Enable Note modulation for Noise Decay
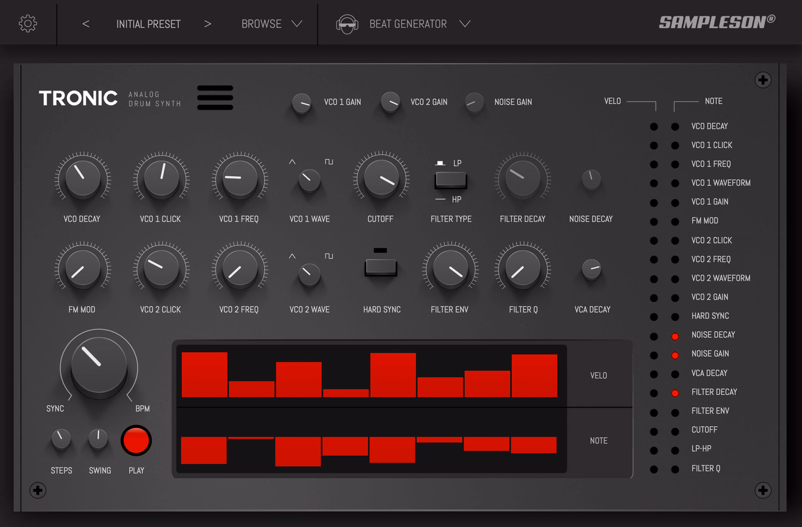 (675, 336)
